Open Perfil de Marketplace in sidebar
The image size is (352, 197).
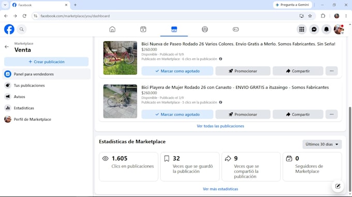[47, 120]
